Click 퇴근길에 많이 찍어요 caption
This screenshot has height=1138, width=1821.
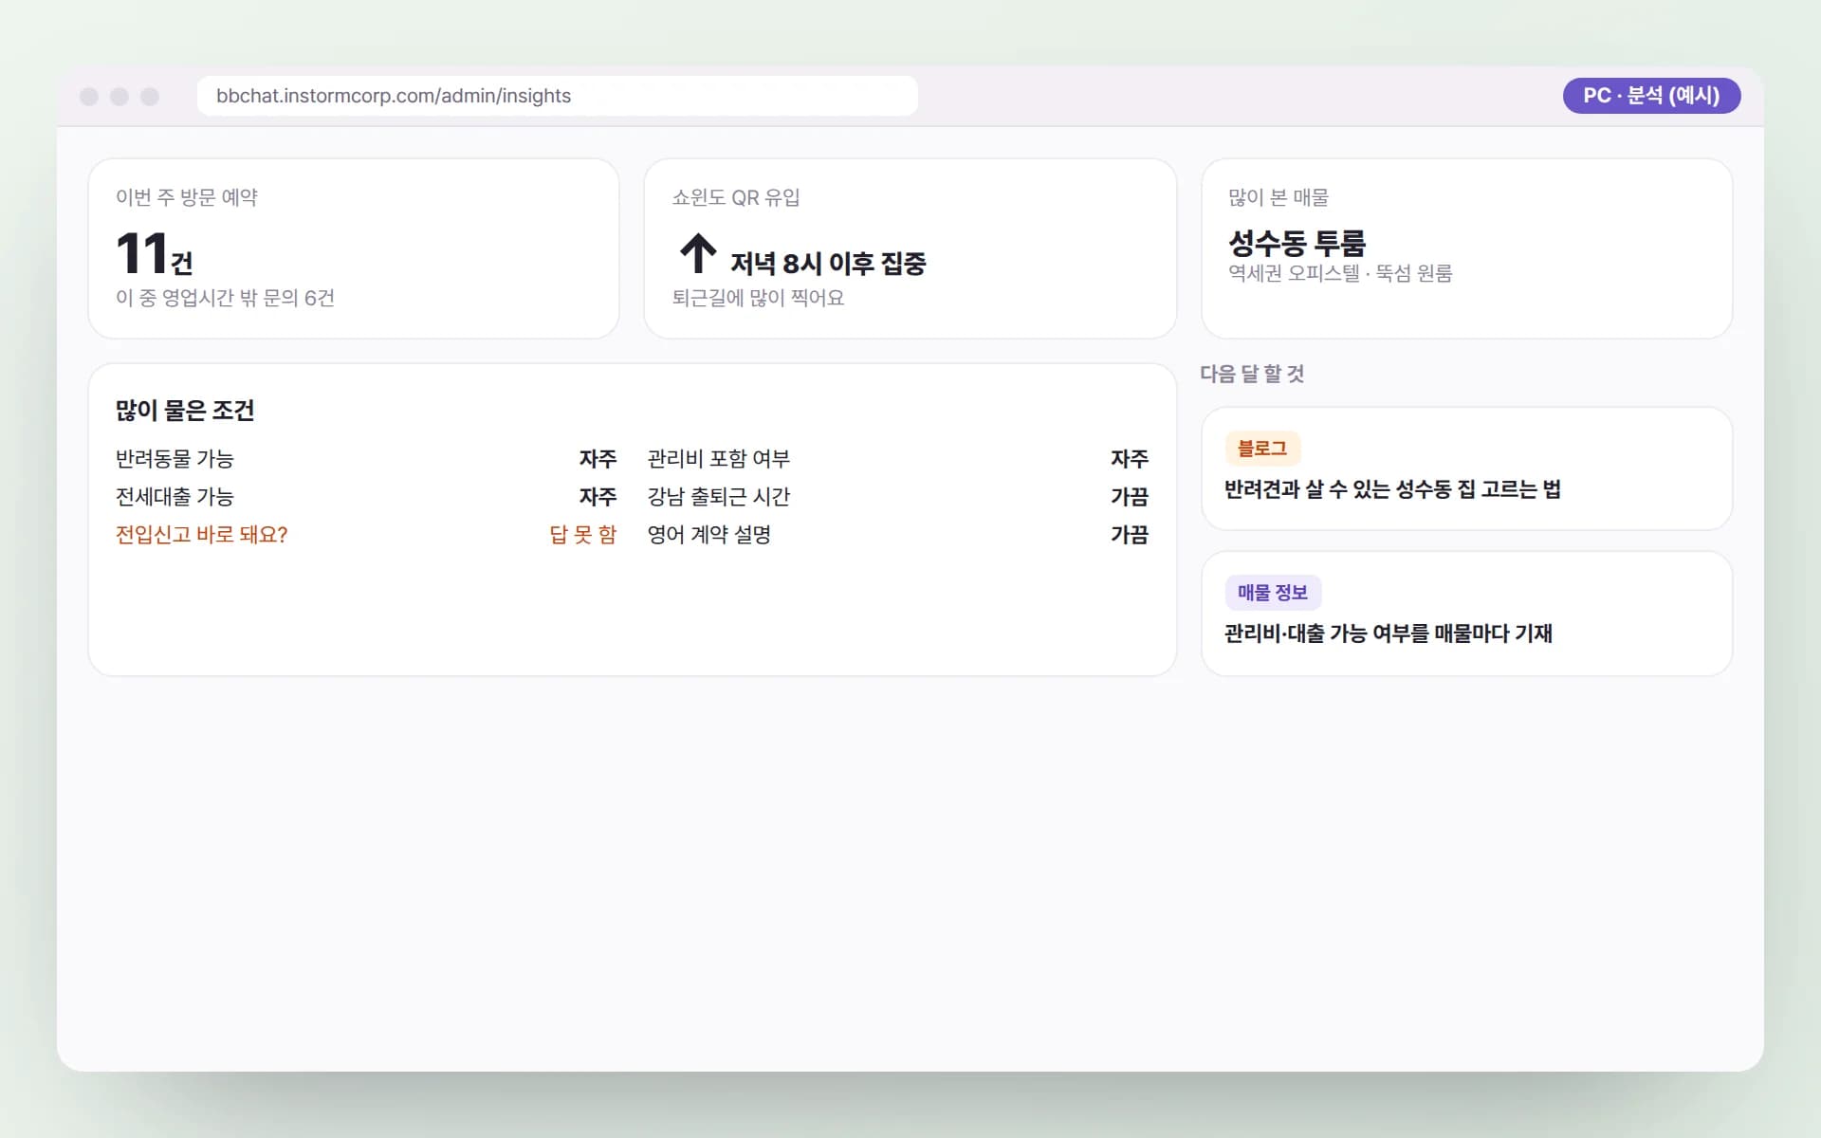[x=758, y=298]
